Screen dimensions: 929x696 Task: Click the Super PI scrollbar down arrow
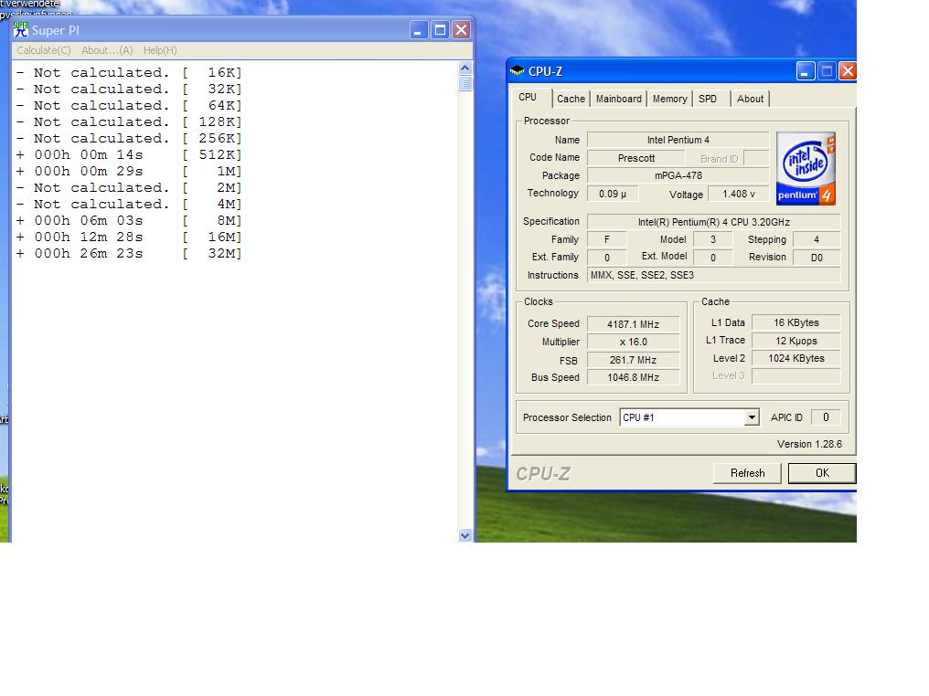[x=465, y=535]
